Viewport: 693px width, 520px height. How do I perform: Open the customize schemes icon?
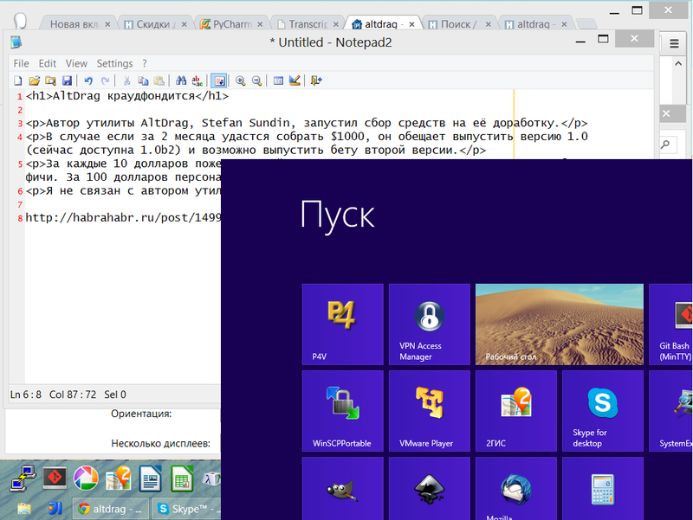pyautogui.click(x=295, y=80)
